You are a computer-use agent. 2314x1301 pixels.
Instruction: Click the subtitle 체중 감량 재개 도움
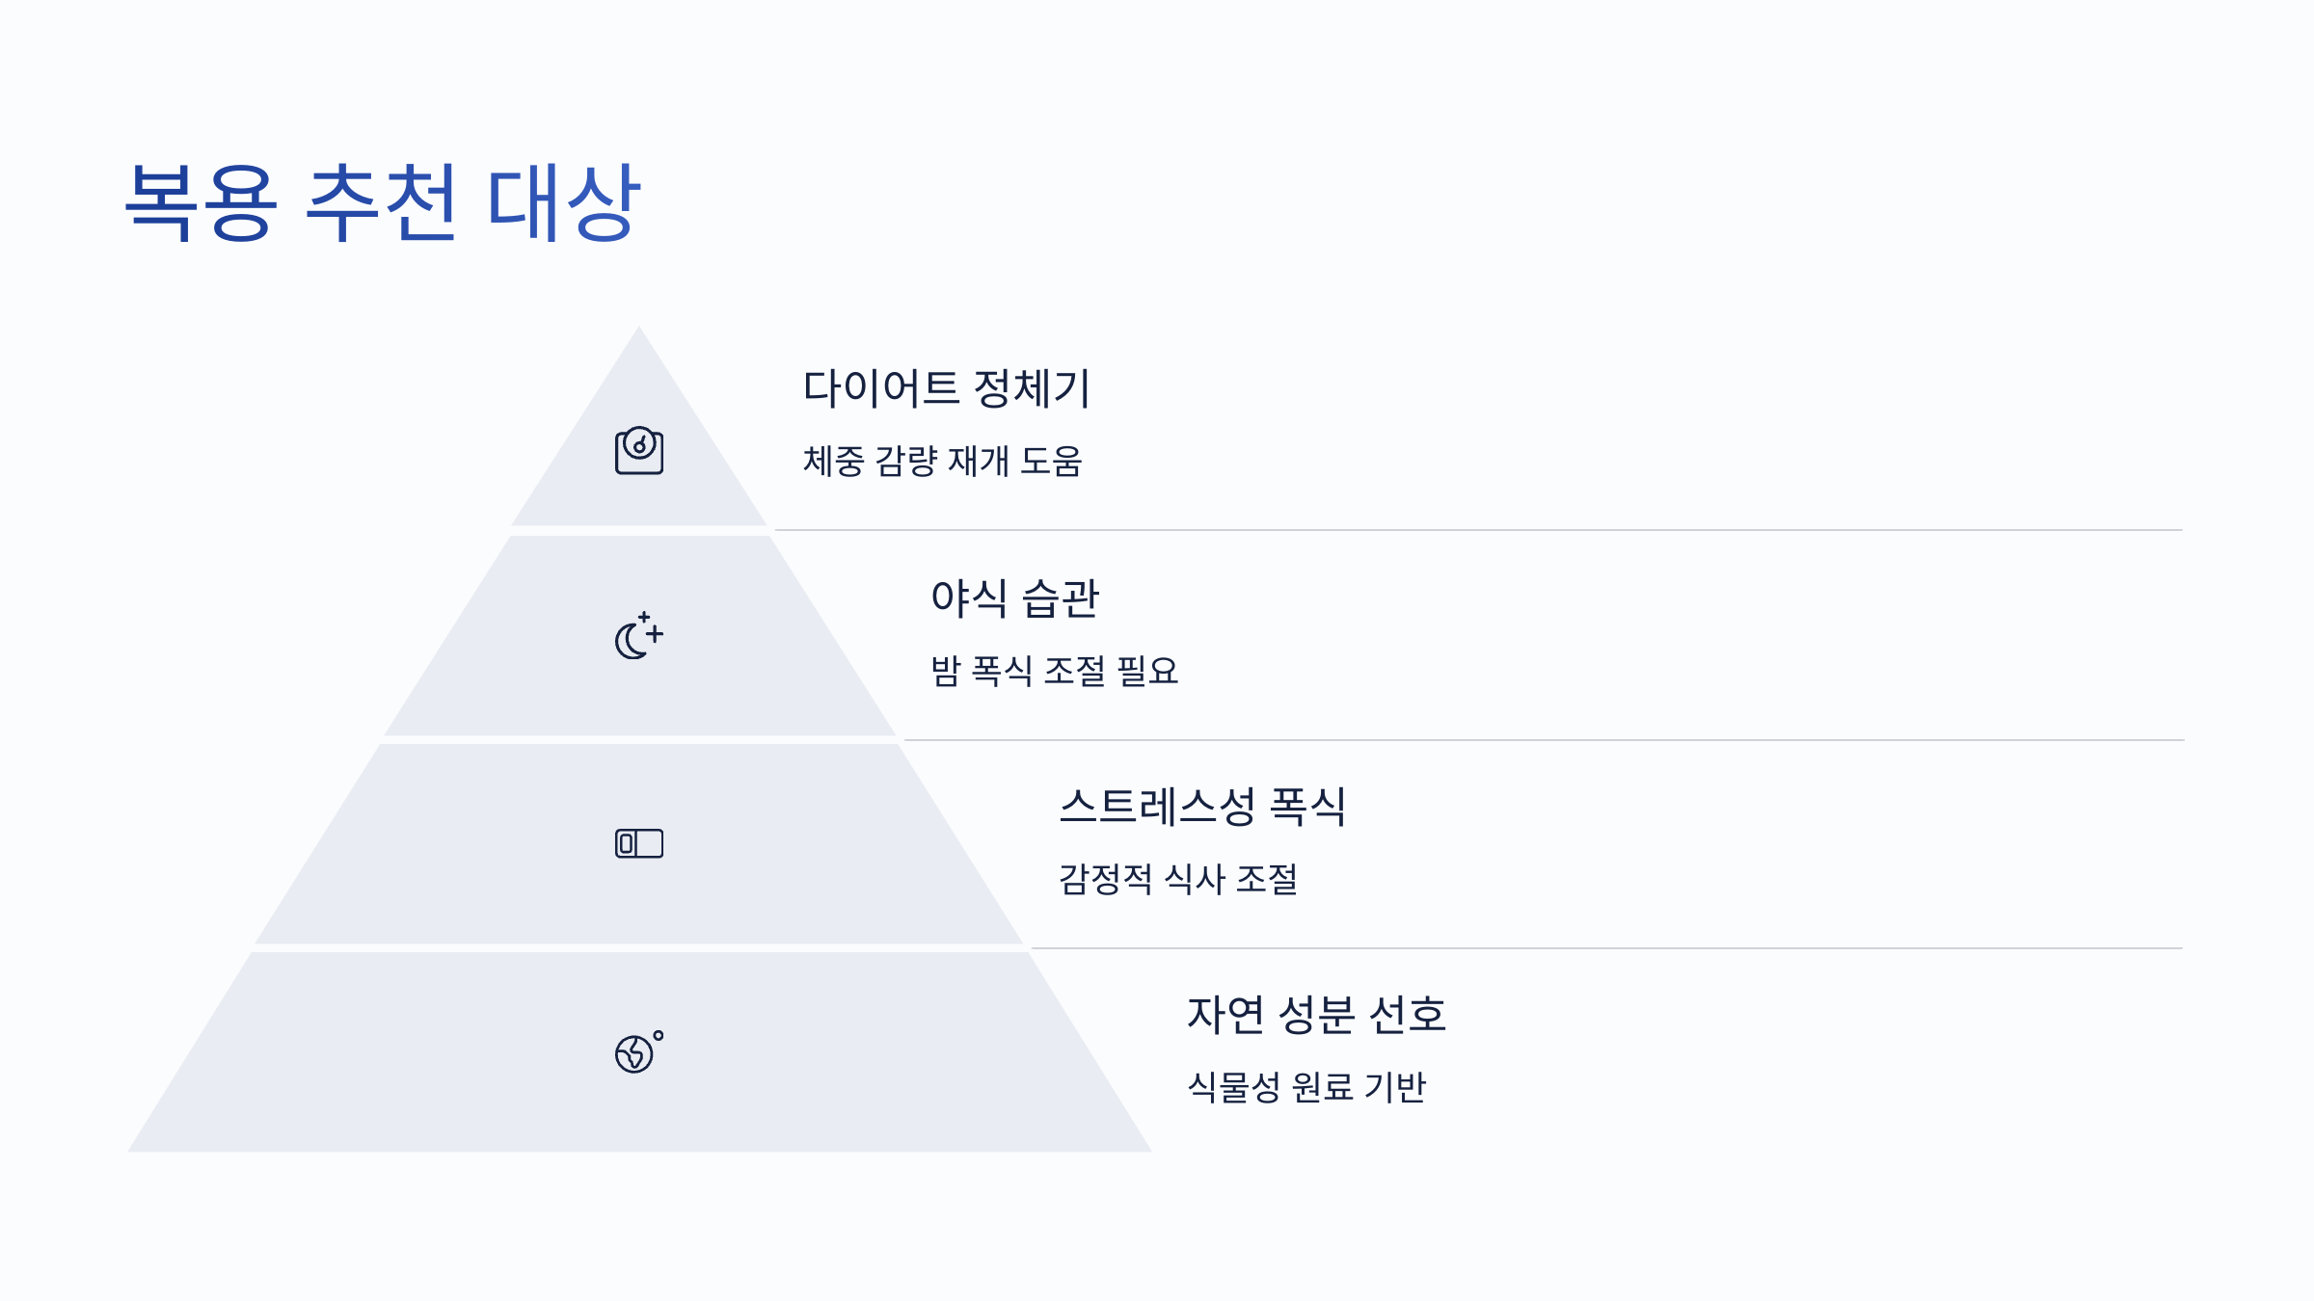tap(943, 461)
